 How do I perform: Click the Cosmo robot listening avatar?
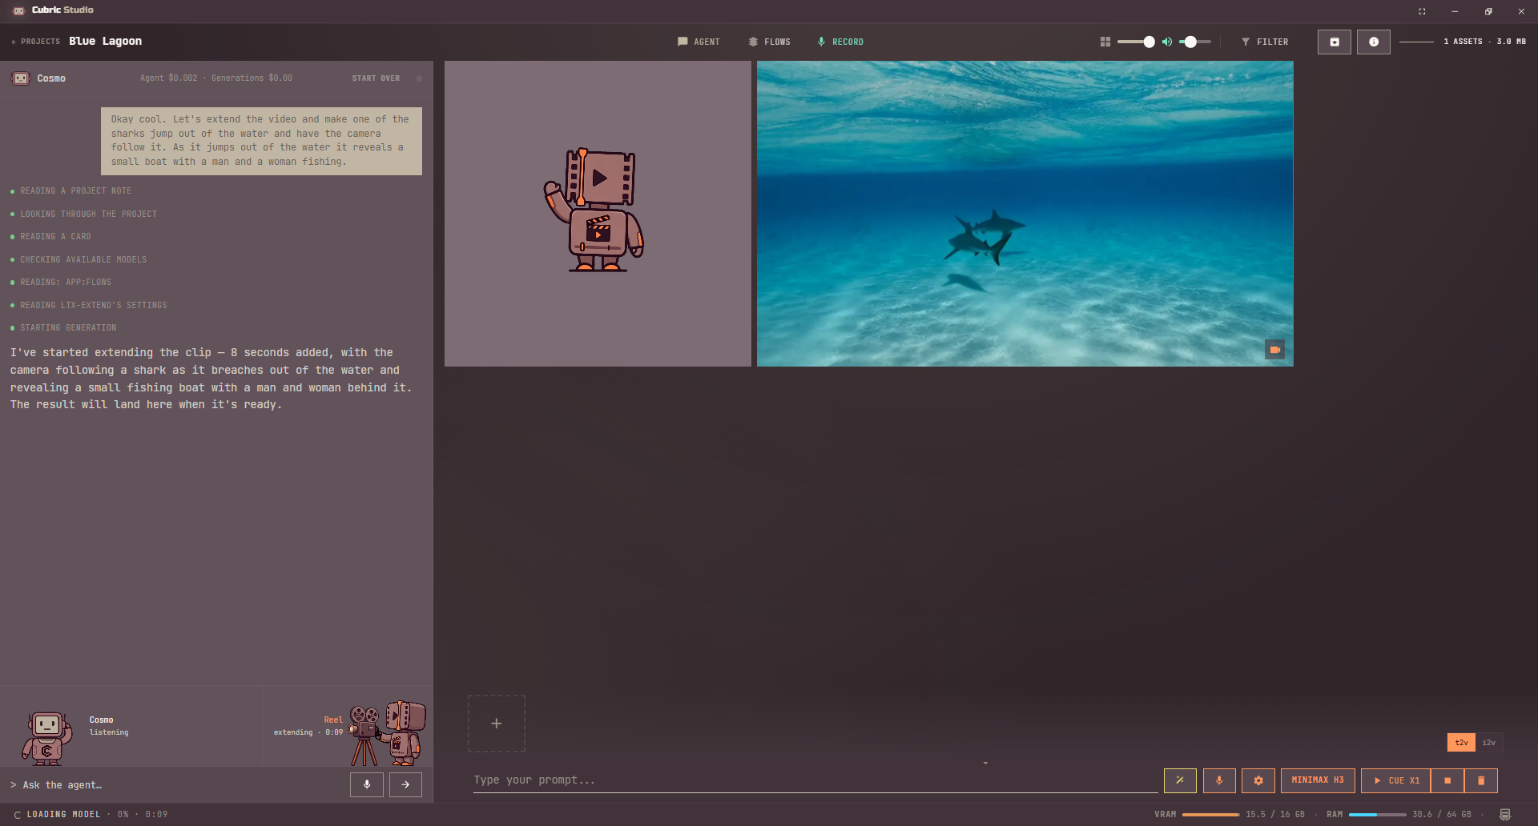click(47, 738)
